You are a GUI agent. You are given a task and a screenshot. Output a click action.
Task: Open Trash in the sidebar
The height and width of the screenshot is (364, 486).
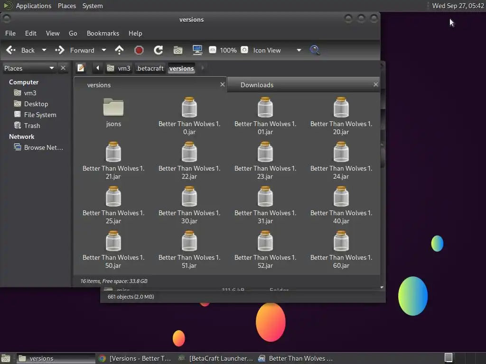(x=27, y=125)
